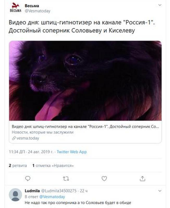This screenshot has width=170, height=208.
Task: Expand Ludmila reply options chevron
Action: tap(160, 191)
